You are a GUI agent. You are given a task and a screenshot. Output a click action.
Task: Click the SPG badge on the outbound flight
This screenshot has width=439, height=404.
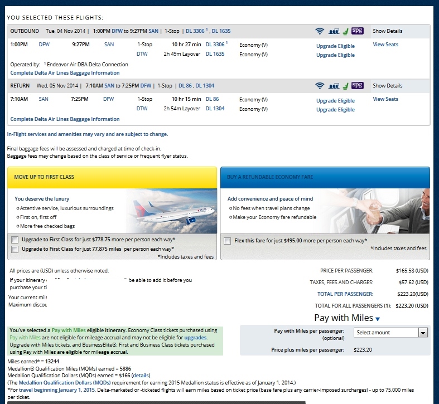pos(358,31)
